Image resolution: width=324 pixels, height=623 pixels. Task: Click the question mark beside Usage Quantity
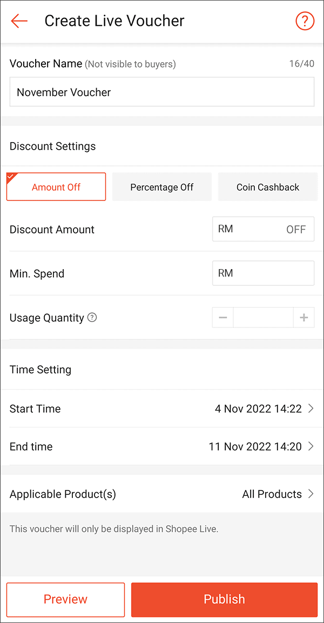coord(92,318)
